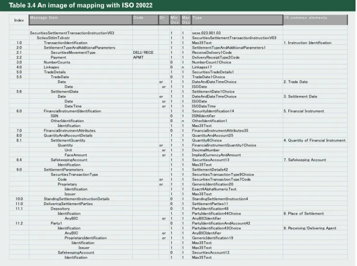Click the 'ISODateTime' type cell
The height and width of the screenshot is (266, 357).
tap(204, 106)
